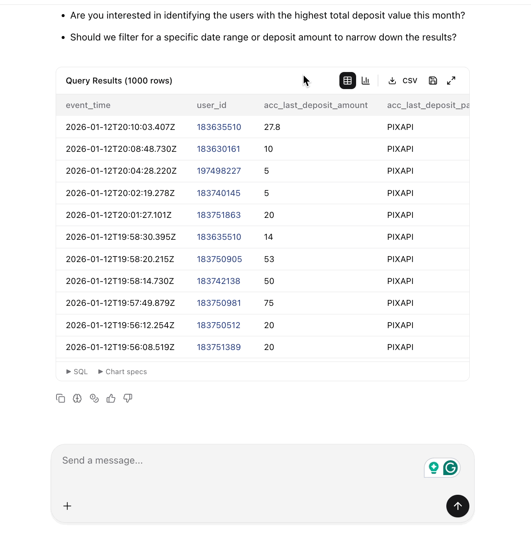This screenshot has height=533, width=531.
Task: Click the brain icon below results
Action: pyautogui.click(x=77, y=398)
